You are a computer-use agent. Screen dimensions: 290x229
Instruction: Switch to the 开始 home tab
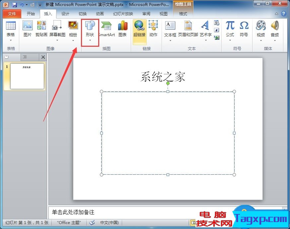[x=31, y=14]
